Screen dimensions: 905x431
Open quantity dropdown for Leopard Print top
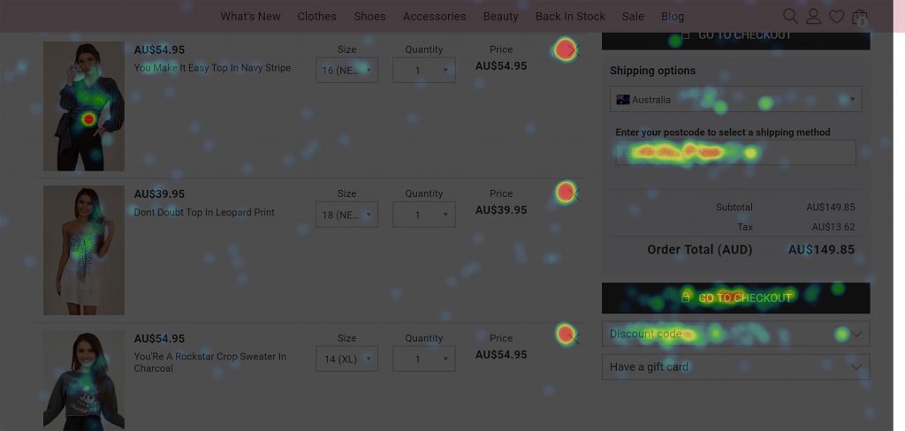[424, 214]
